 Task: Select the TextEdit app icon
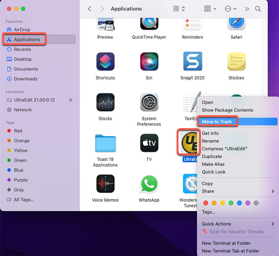[x=190, y=102]
